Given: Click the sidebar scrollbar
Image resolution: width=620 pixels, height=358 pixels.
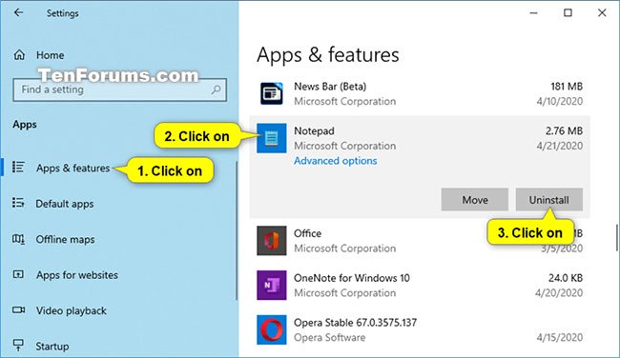Looking at the screenshot, I should (237, 231).
